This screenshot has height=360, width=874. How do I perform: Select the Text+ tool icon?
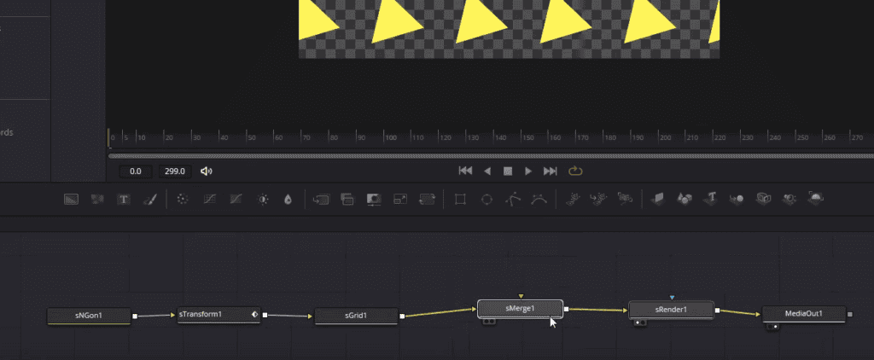point(124,199)
